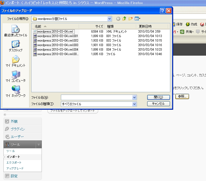206x181 pixels.
Task: Click the dialog help question mark button
Action: (x=163, y=11)
